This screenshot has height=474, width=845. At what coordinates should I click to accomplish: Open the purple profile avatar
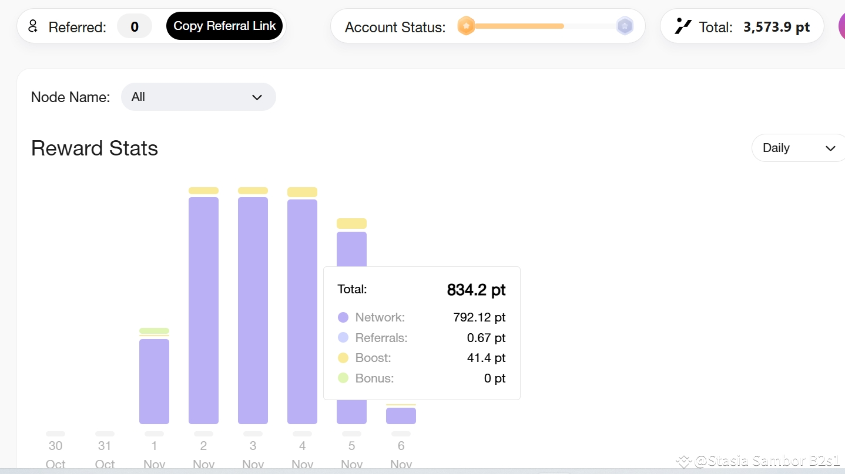tap(841, 26)
